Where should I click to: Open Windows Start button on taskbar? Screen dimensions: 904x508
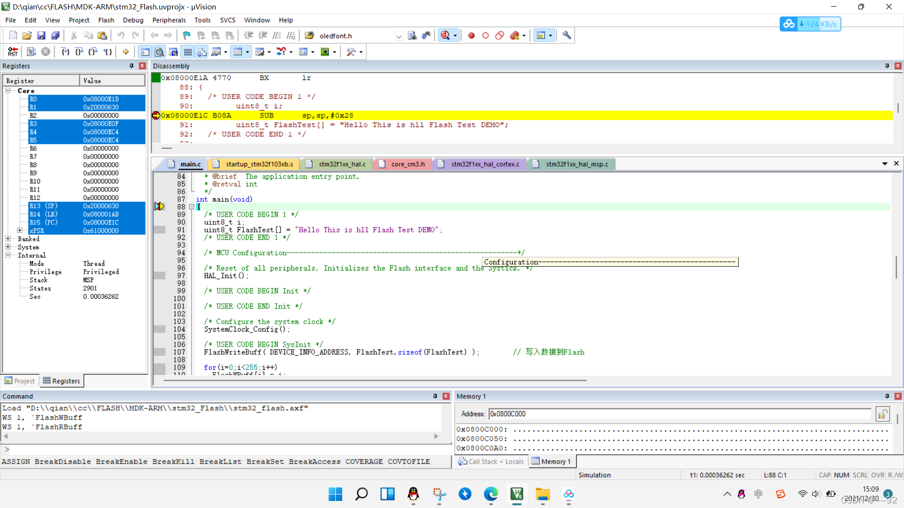[335, 494]
